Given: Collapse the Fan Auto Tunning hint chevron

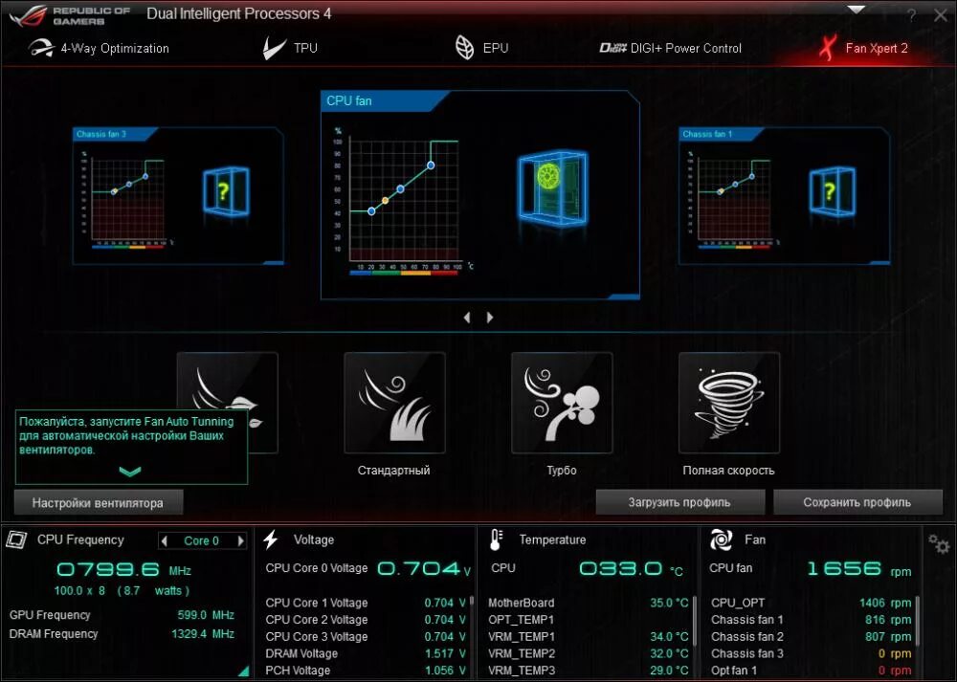Looking at the screenshot, I should pyautogui.click(x=130, y=471).
